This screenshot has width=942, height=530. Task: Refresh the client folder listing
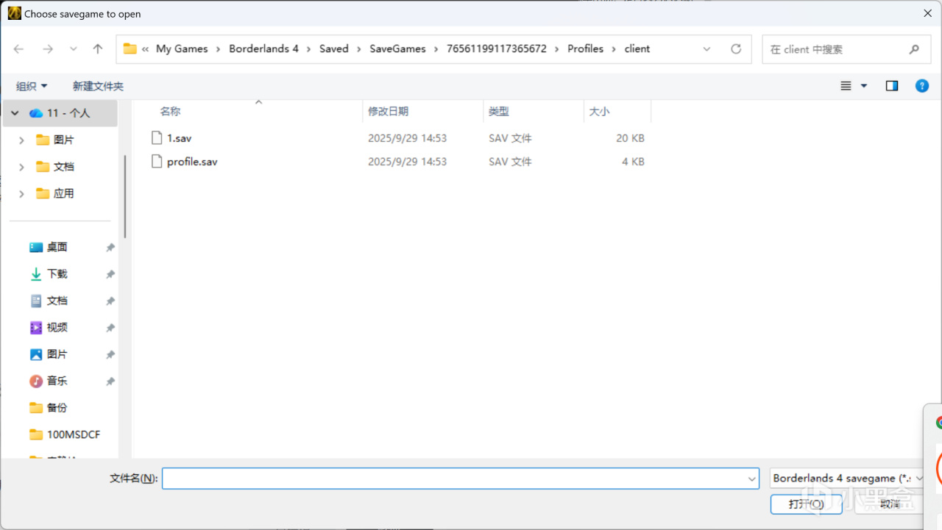[736, 49]
